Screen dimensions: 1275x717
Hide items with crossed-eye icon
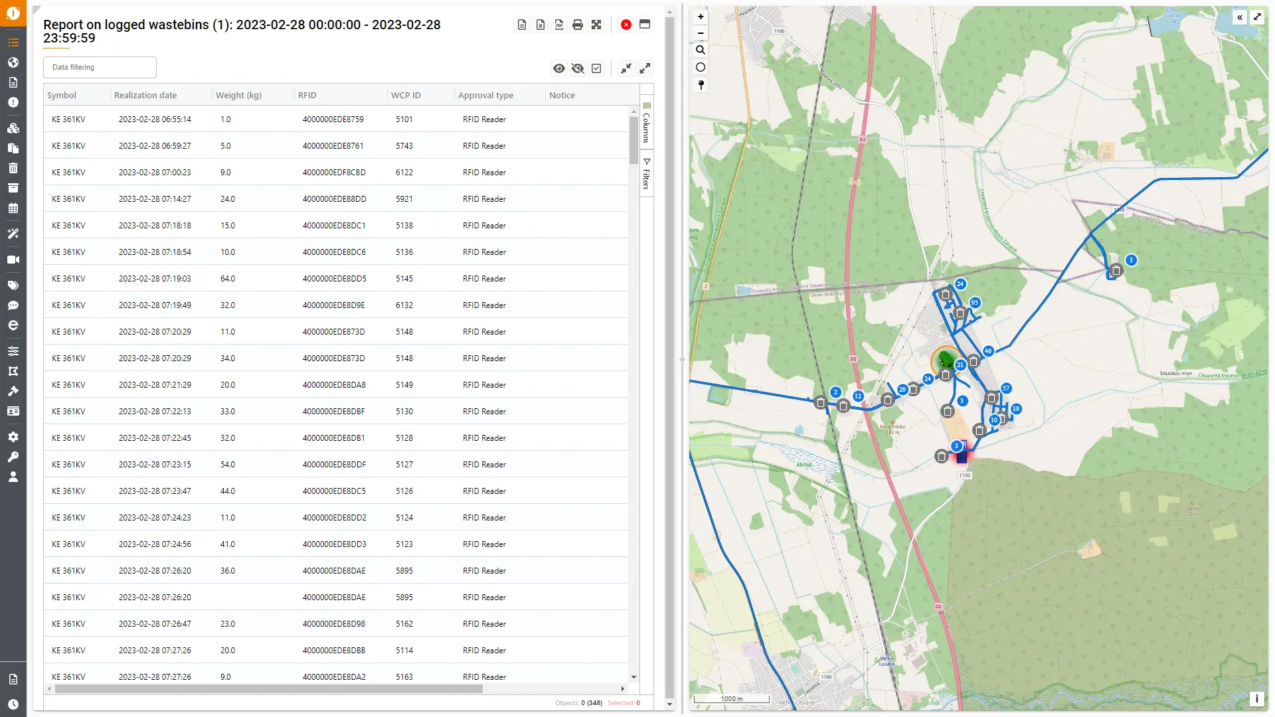pyautogui.click(x=578, y=68)
